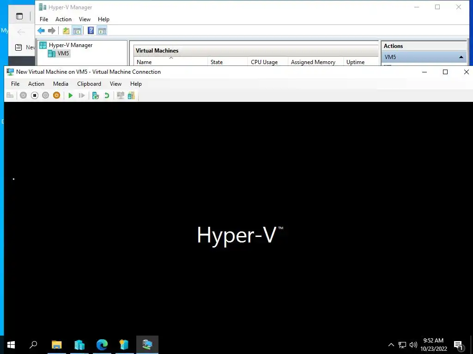Open Action menu in Hyper-V Manager window
473x354 pixels.
click(x=63, y=19)
